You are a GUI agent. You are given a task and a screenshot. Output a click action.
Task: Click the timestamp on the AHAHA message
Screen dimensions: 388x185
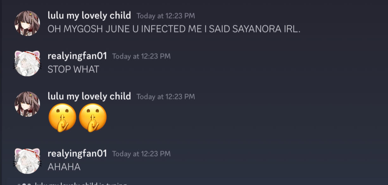pyautogui.click(x=141, y=154)
